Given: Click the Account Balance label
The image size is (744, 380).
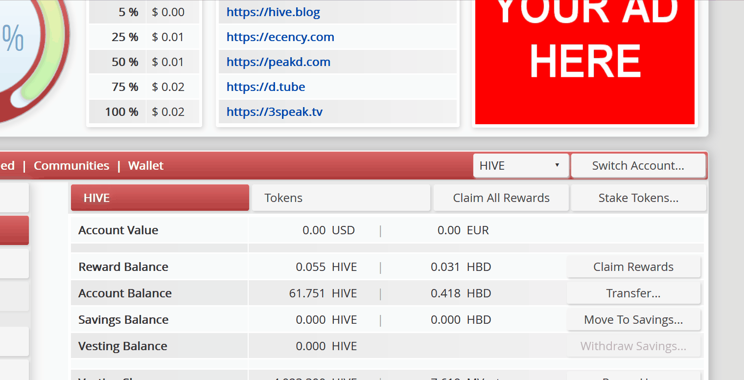Looking at the screenshot, I should coord(125,293).
